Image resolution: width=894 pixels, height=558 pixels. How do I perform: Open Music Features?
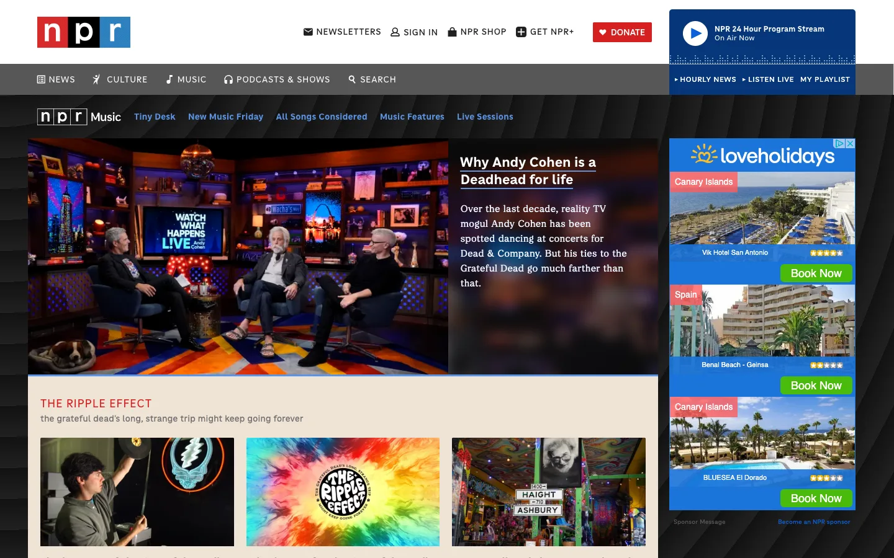point(412,117)
